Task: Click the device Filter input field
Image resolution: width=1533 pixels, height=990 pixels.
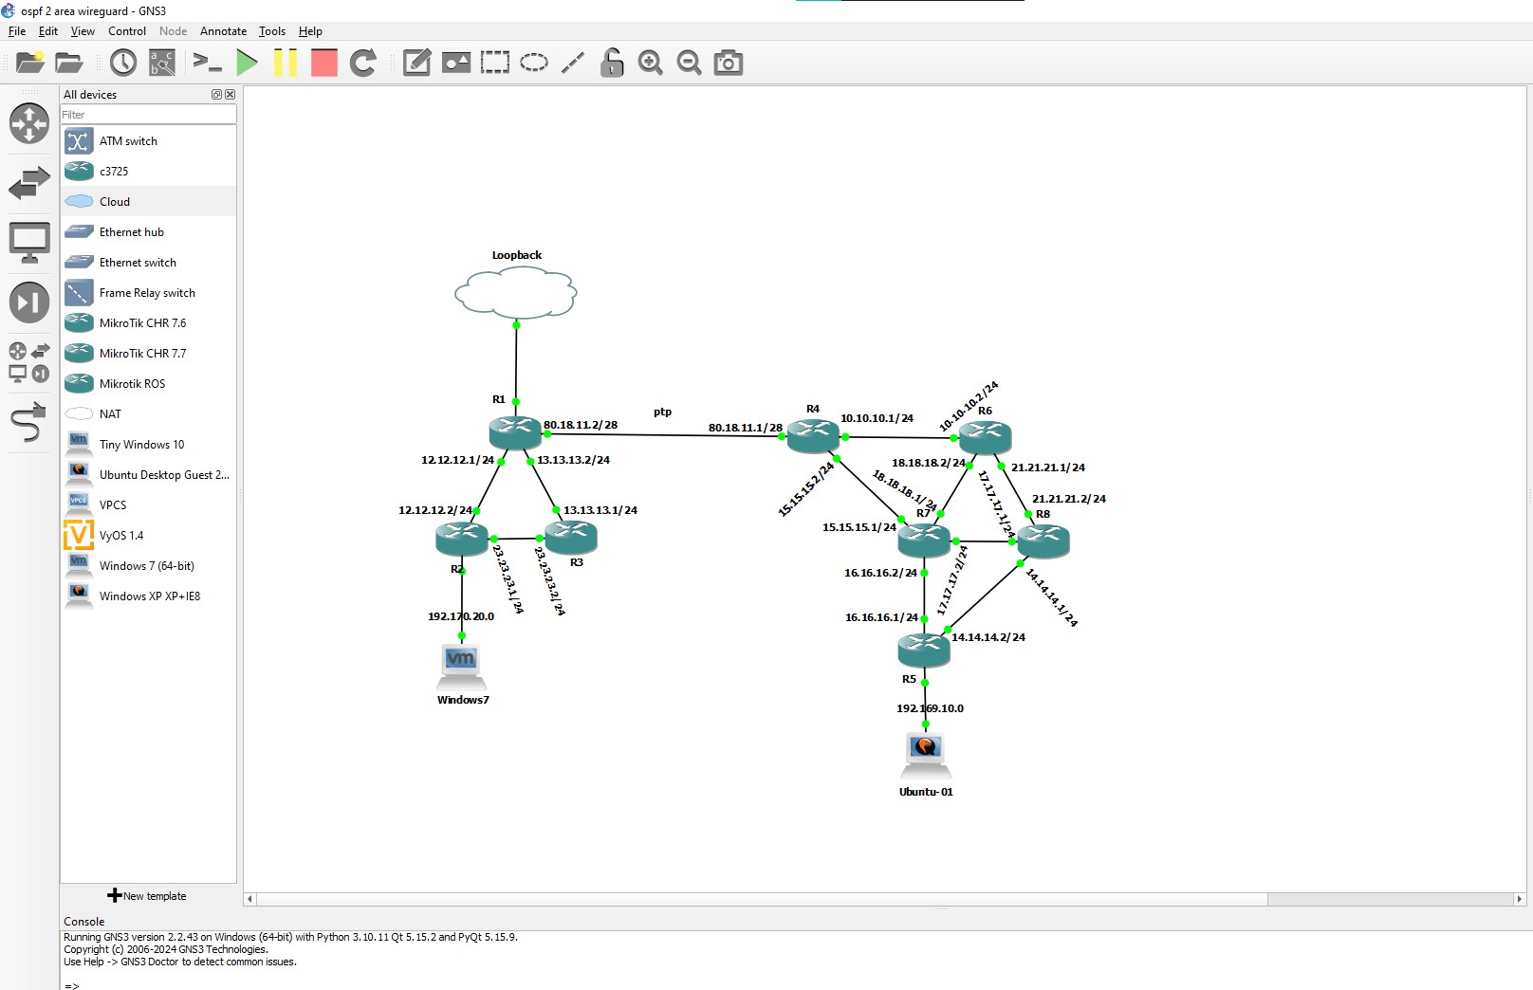Action: click(x=148, y=115)
